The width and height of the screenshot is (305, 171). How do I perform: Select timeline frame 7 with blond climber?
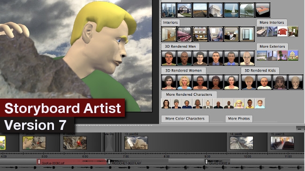point(34,142)
